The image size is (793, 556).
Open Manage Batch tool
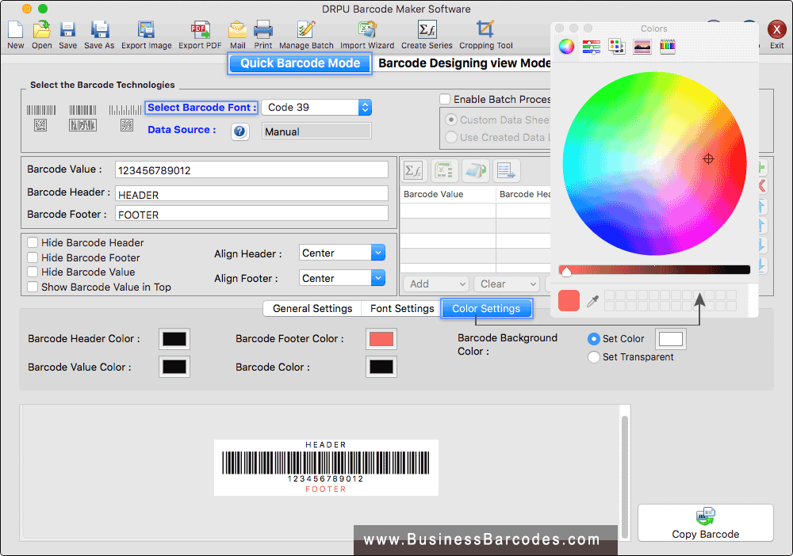click(306, 30)
